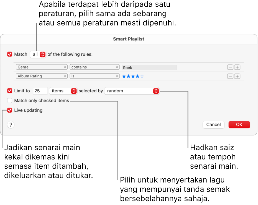
Task: Enable Match only checked items
Action: point(10,100)
